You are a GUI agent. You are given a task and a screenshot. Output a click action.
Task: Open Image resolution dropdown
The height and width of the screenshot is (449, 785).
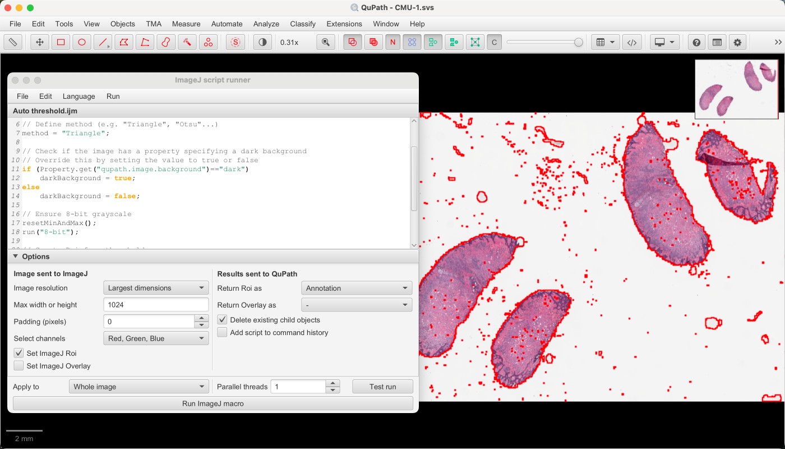pos(156,288)
